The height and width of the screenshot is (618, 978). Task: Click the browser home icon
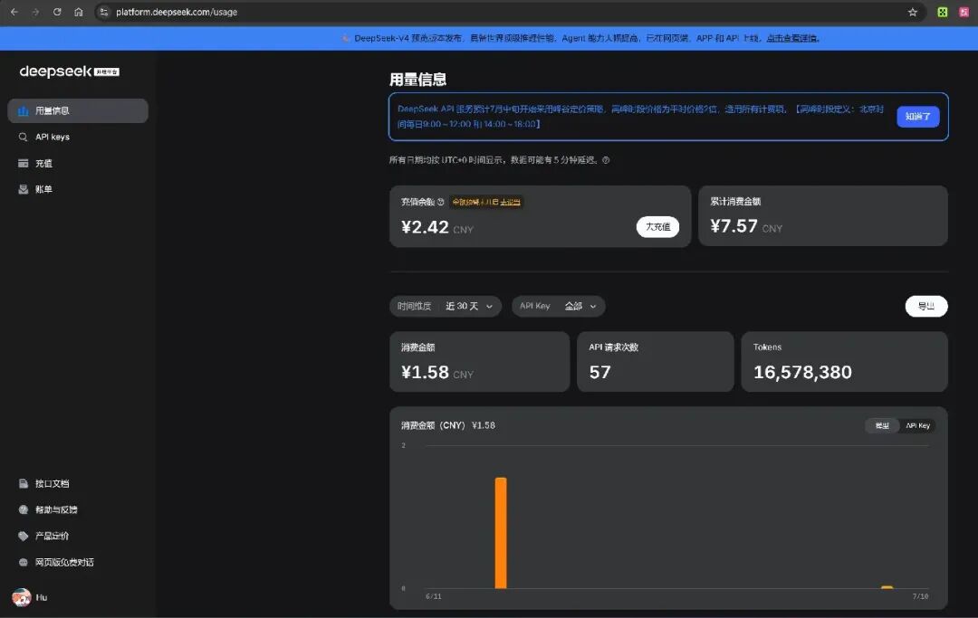79,12
